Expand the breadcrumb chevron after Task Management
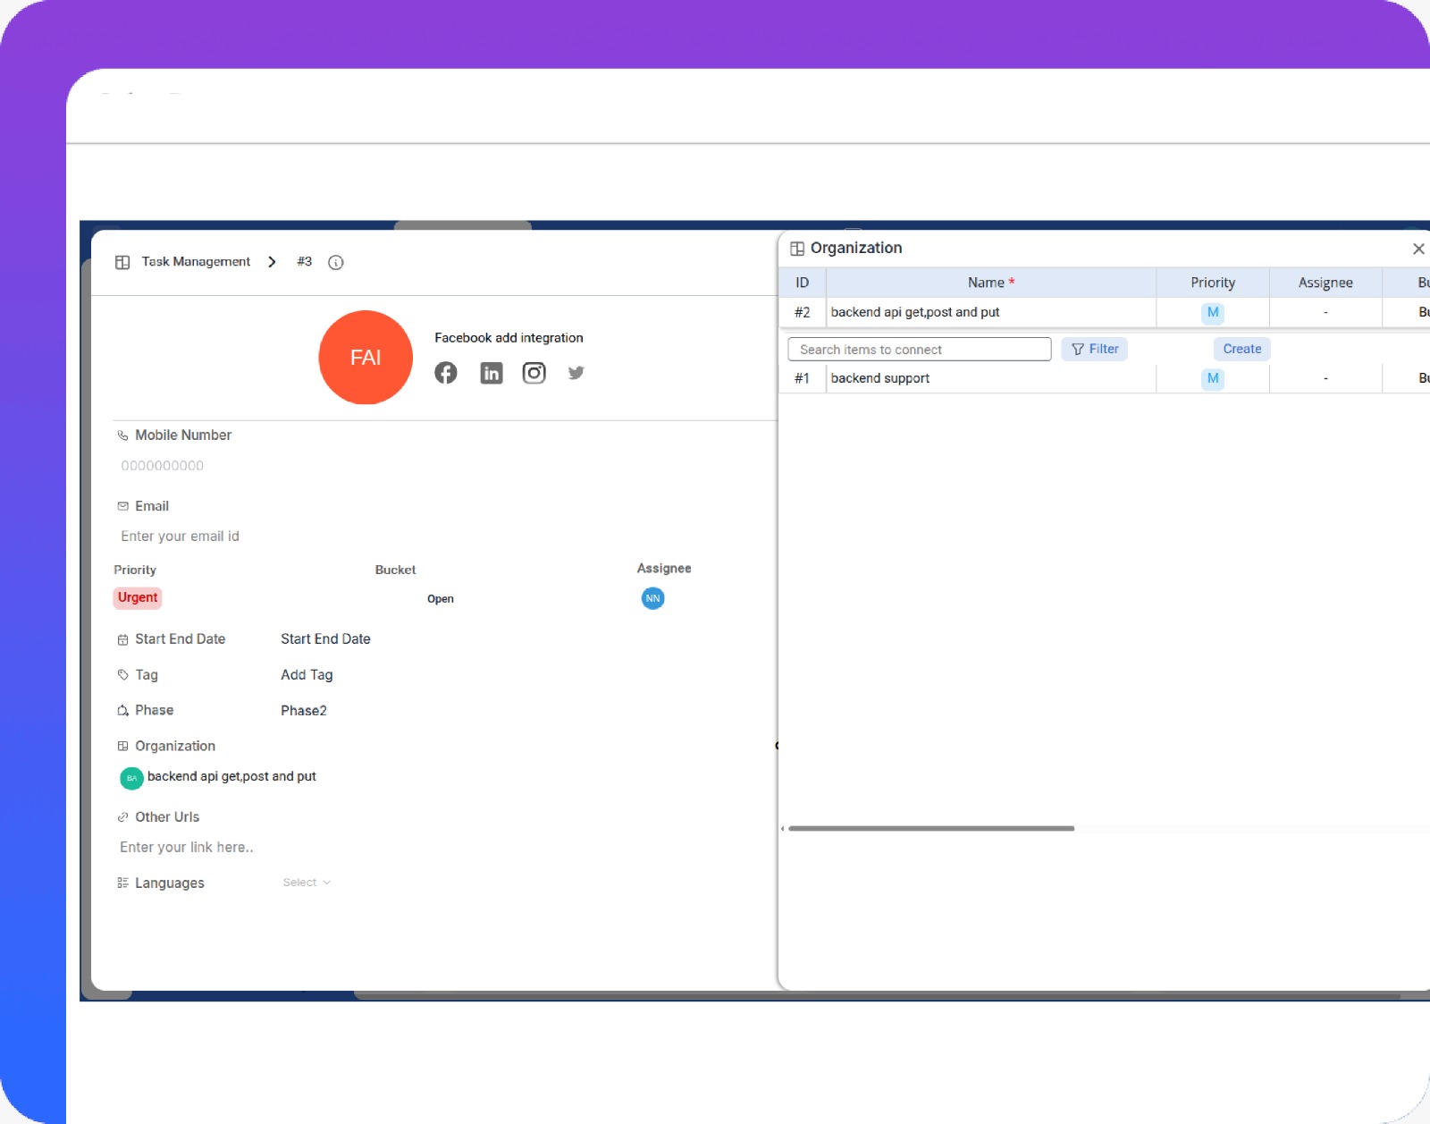This screenshot has width=1430, height=1124. click(272, 262)
